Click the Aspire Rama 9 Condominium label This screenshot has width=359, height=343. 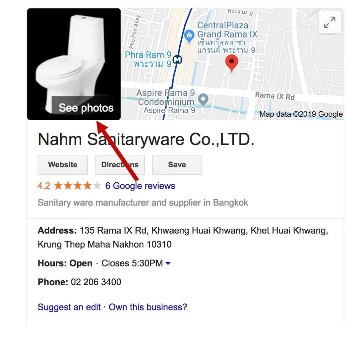[166, 101]
